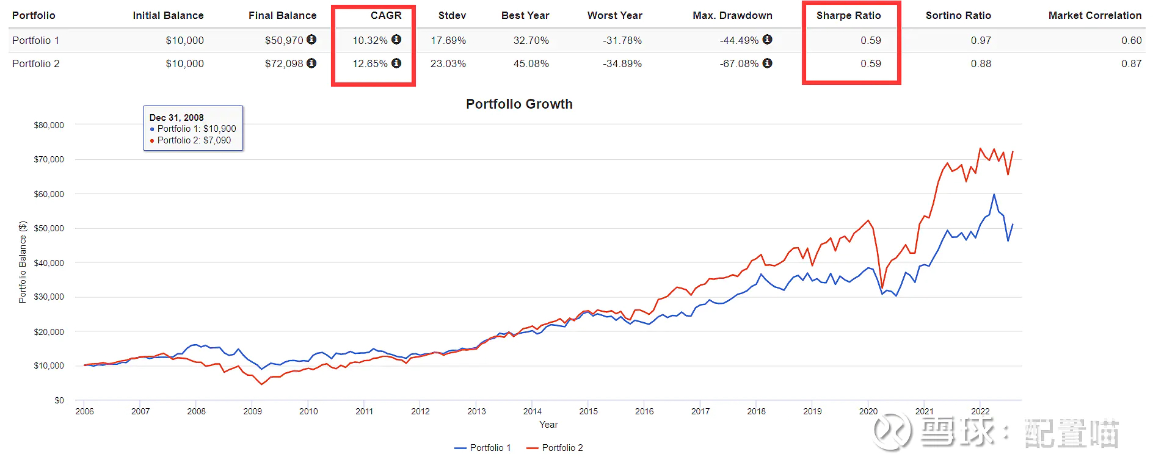Click the Max. Drawdown column header

pos(732,15)
